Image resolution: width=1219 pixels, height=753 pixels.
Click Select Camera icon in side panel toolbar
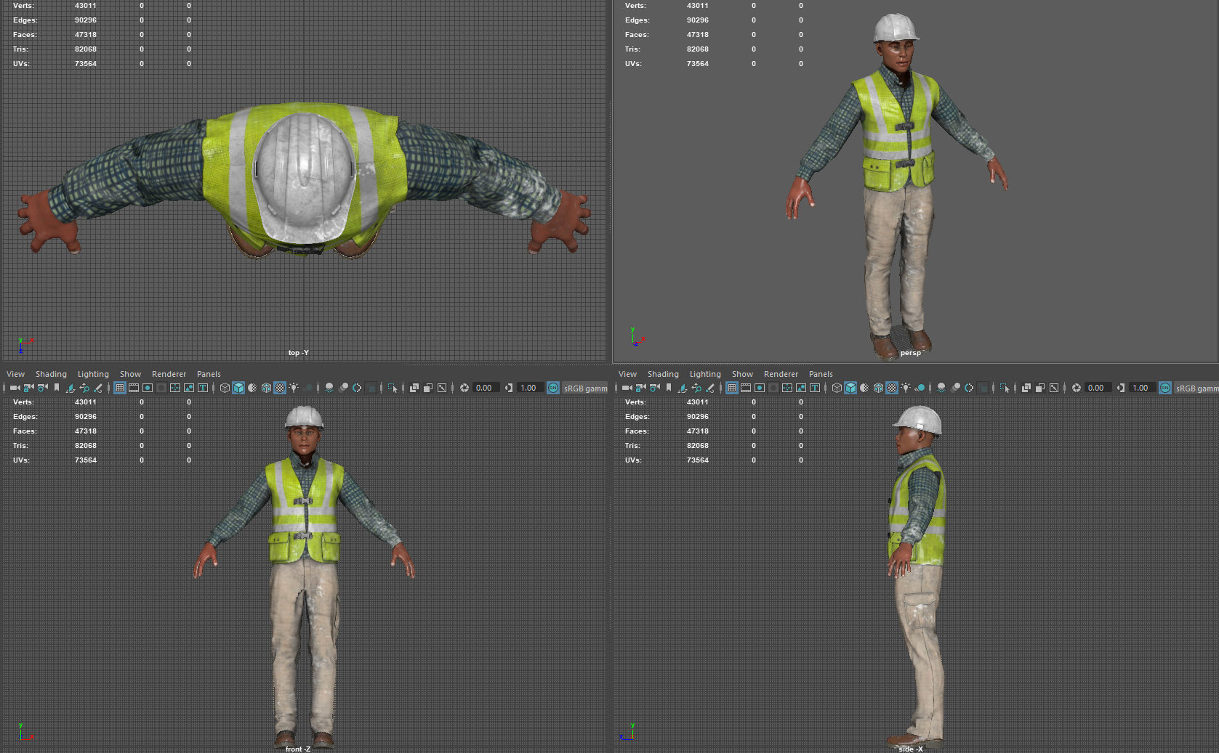point(627,388)
